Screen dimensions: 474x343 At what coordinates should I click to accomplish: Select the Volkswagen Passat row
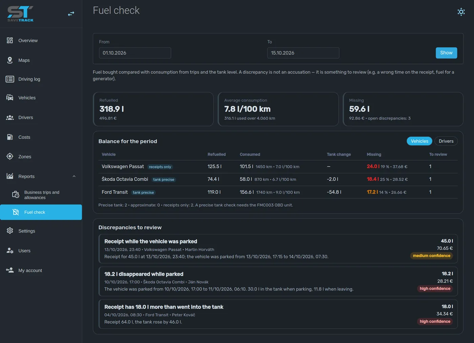(278, 167)
